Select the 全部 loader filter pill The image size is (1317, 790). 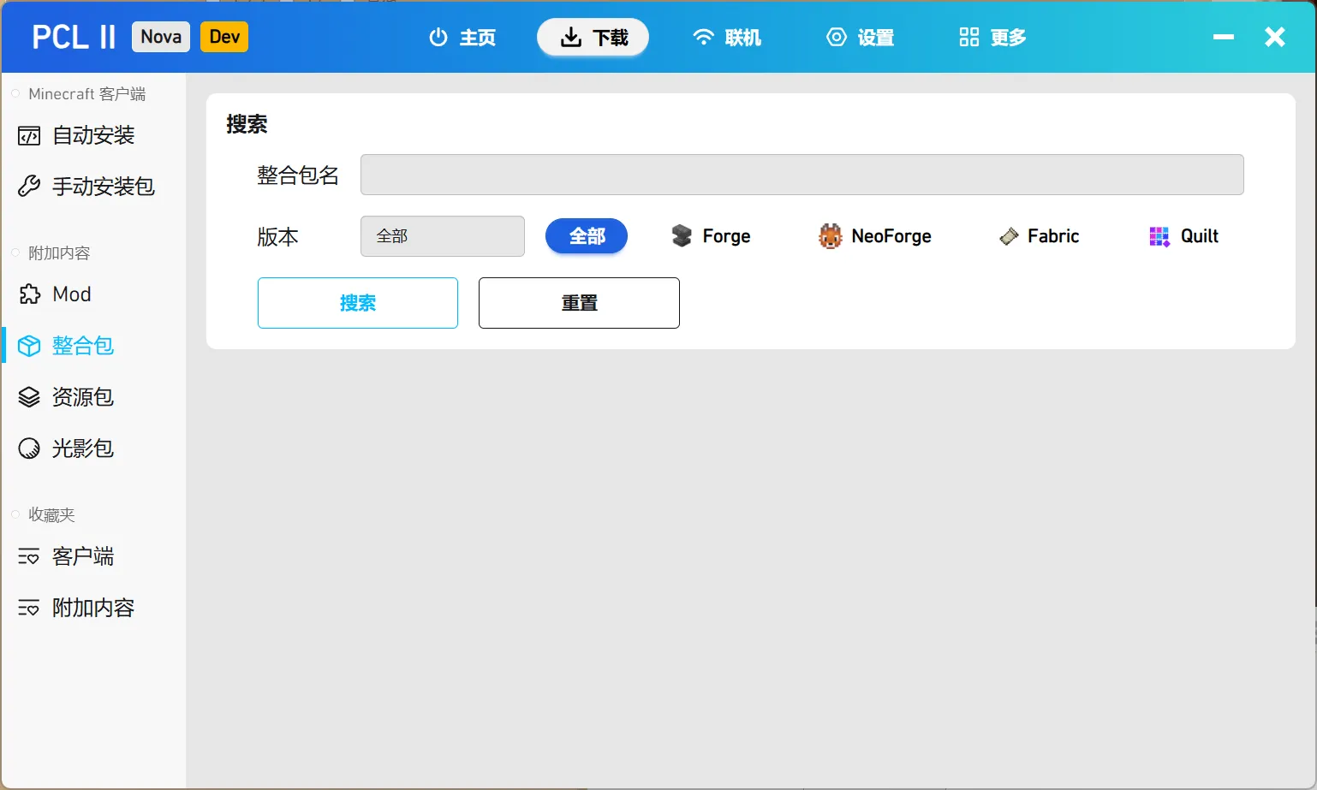click(587, 236)
